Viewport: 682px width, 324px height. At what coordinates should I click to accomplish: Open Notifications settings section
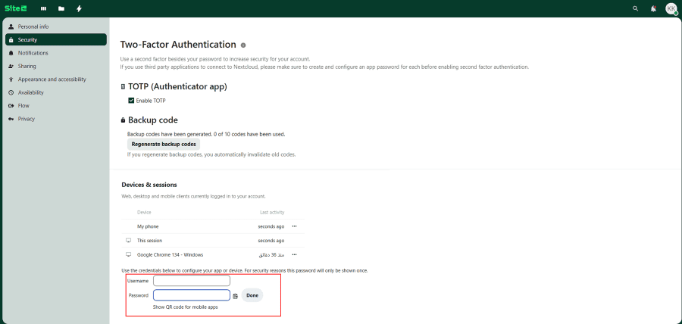click(x=33, y=53)
